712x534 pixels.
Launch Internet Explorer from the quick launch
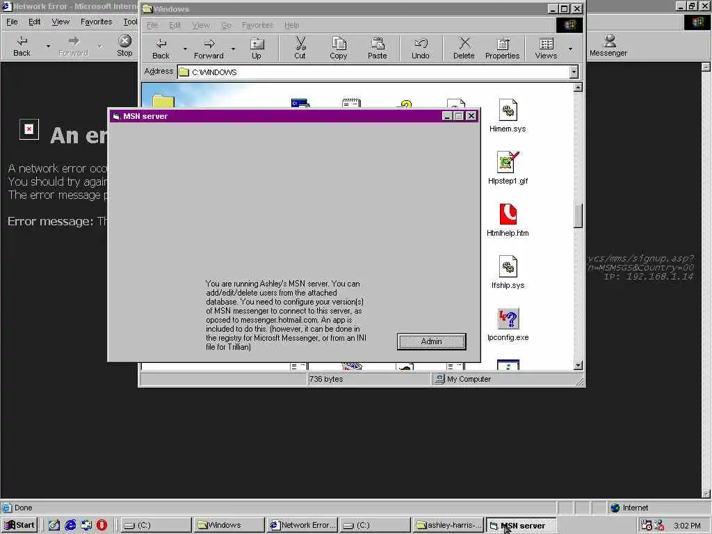coord(70,525)
